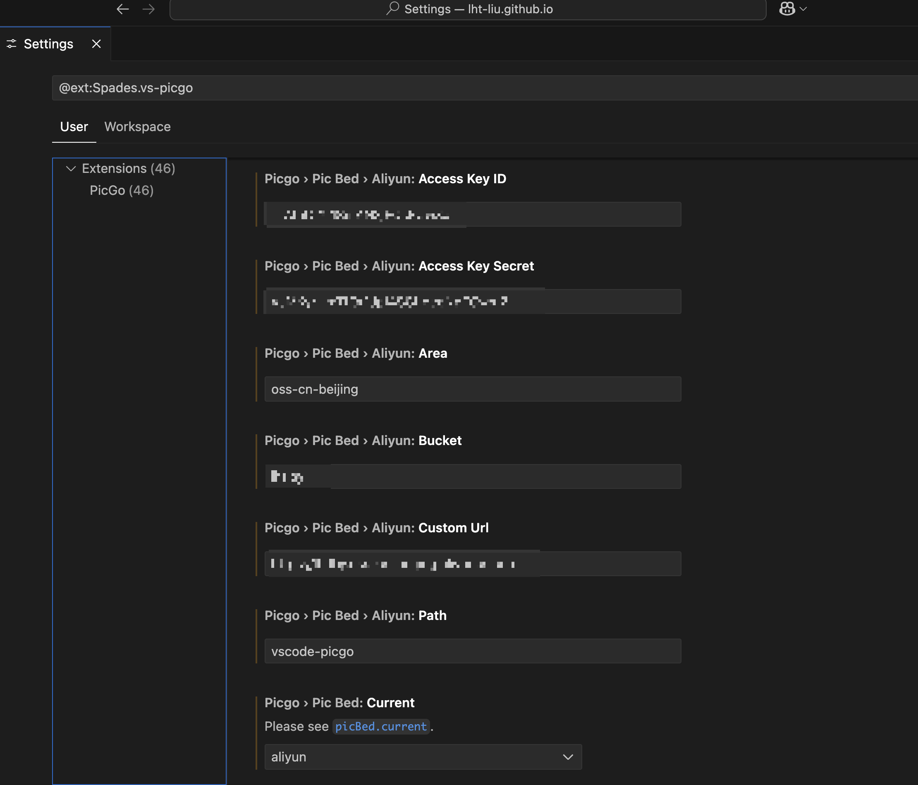
Task: Click the Aliyun: Access Key ID heading
Action: click(x=385, y=179)
